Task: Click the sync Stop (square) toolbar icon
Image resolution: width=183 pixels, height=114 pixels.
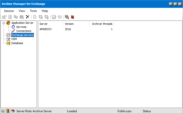Action: pos(47,17)
